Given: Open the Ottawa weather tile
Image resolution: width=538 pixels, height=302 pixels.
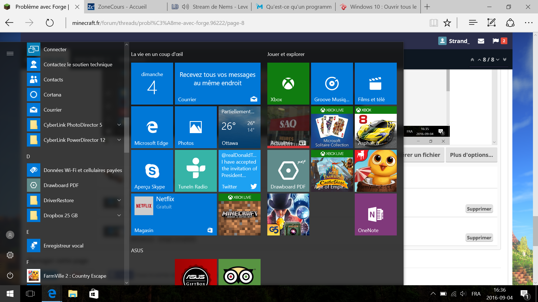Looking at the screenshot, I should pyautogui.click(x=239, y=127).
